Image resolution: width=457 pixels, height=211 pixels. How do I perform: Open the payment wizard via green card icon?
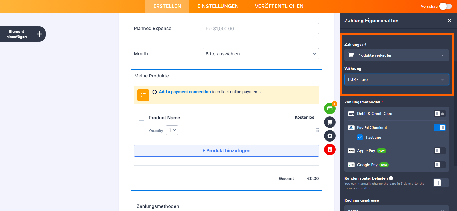[x=330, y=108]
